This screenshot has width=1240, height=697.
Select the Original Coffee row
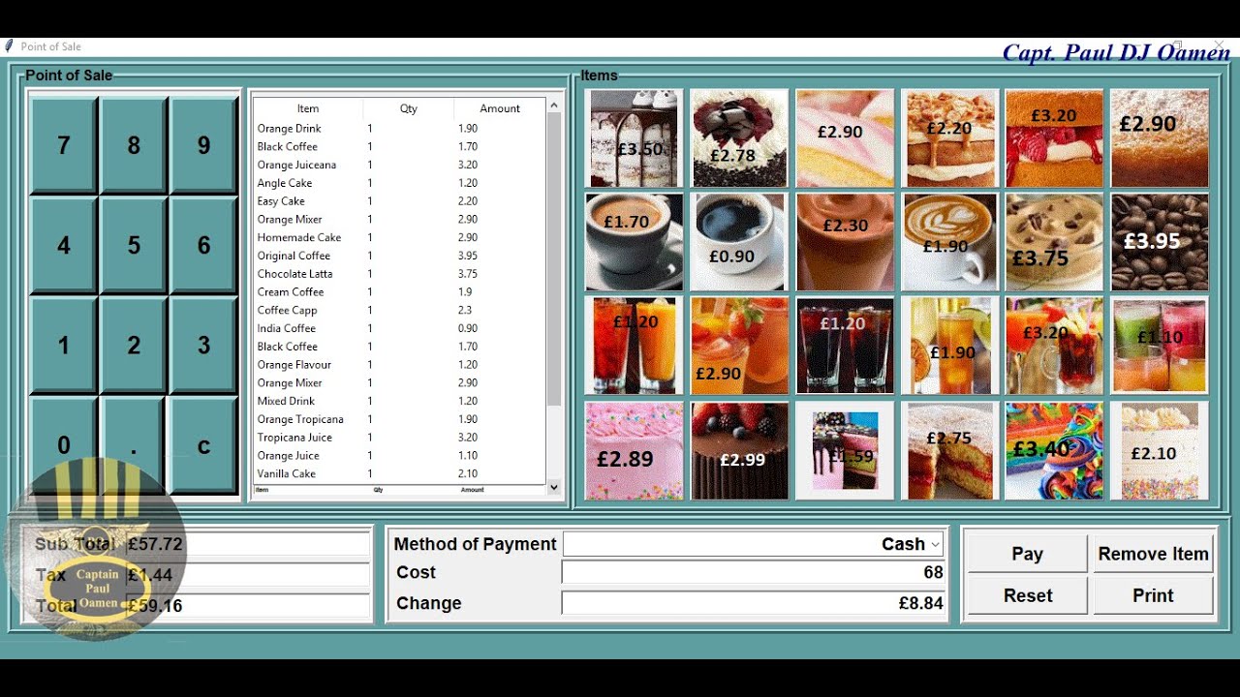point(399,256)
